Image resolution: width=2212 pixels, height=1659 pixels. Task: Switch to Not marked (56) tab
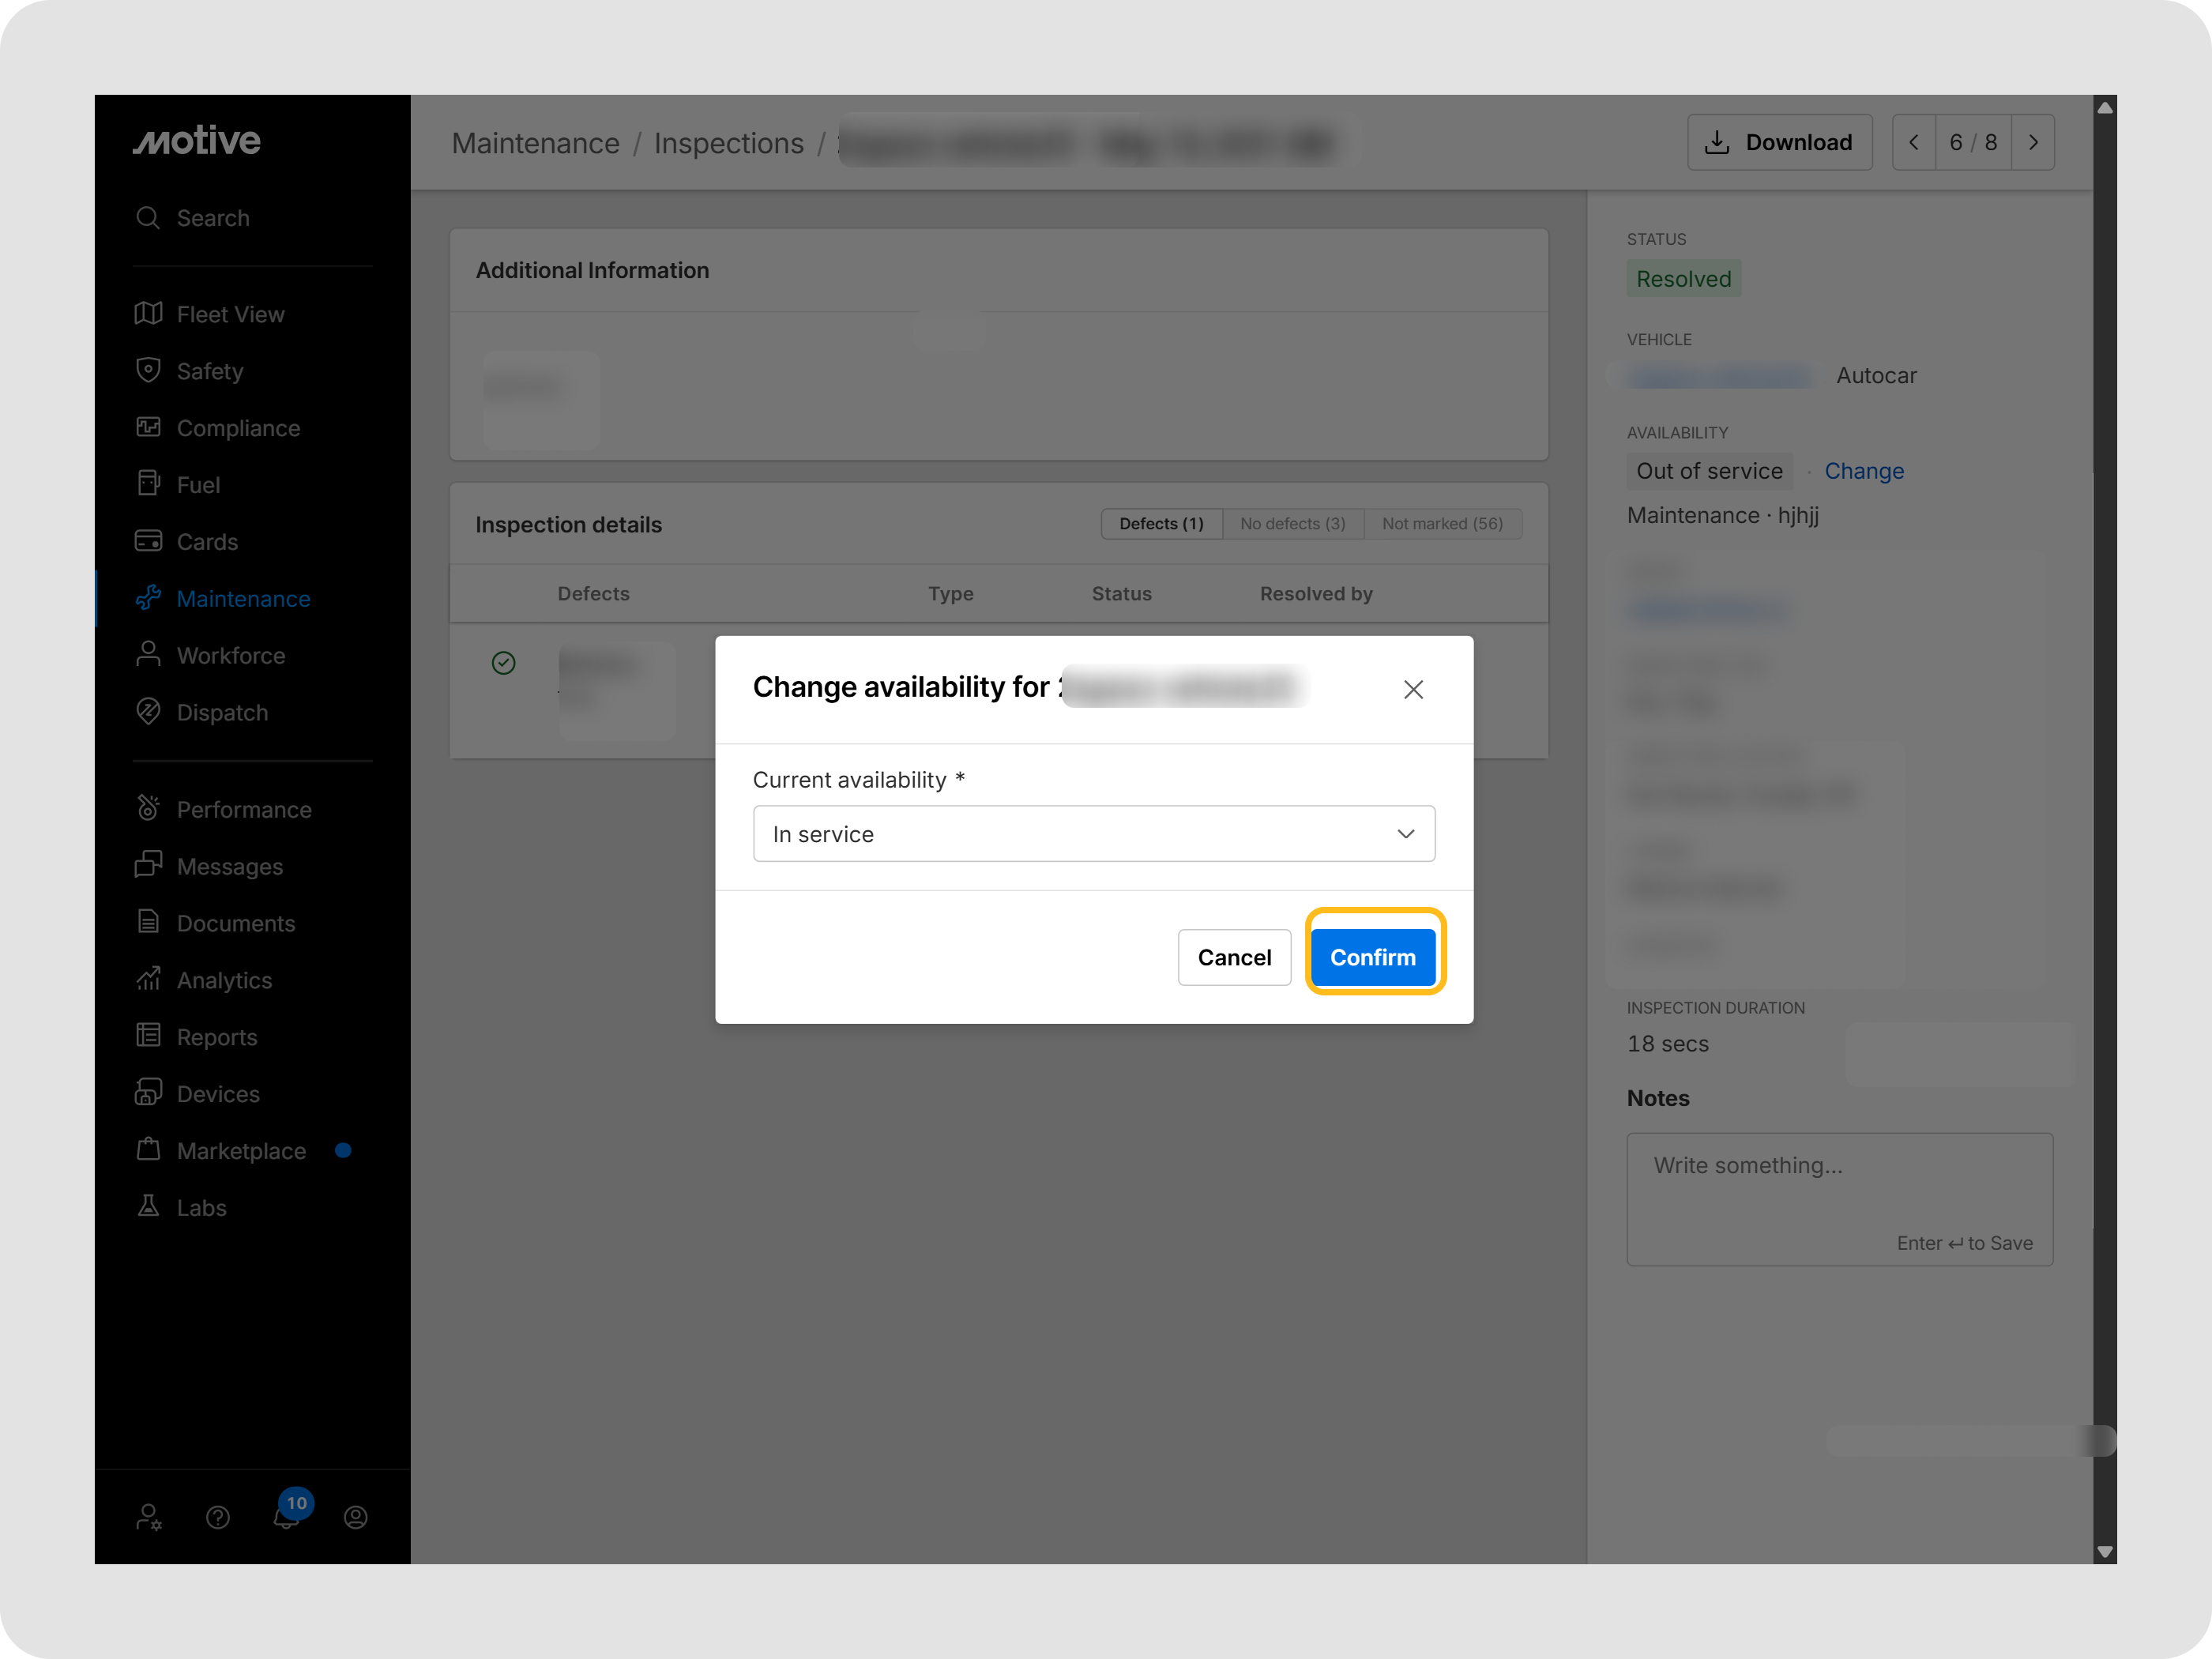point(1443,524)
